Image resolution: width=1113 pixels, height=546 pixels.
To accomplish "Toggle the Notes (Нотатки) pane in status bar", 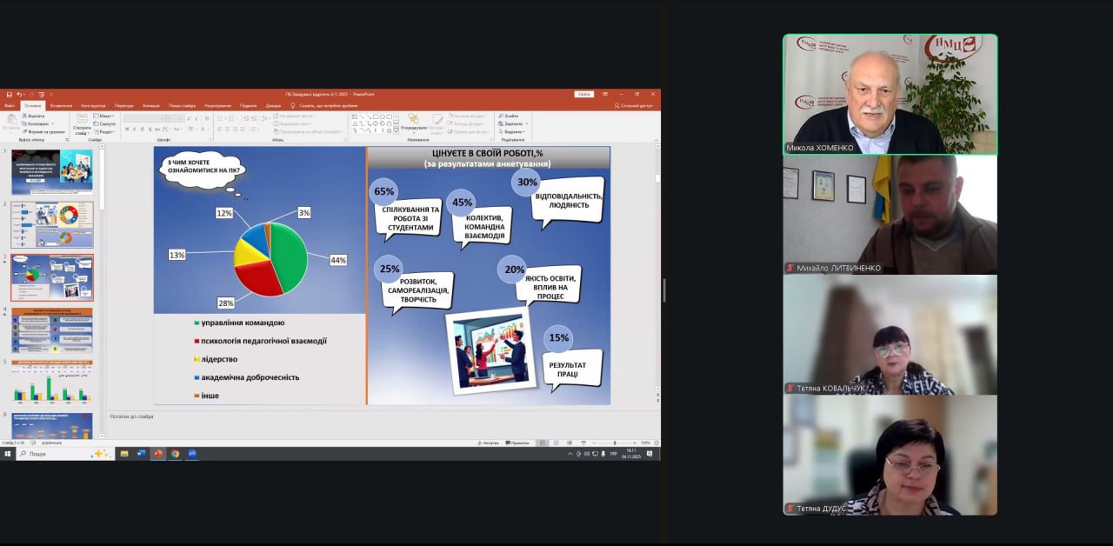I will (490, 443).
